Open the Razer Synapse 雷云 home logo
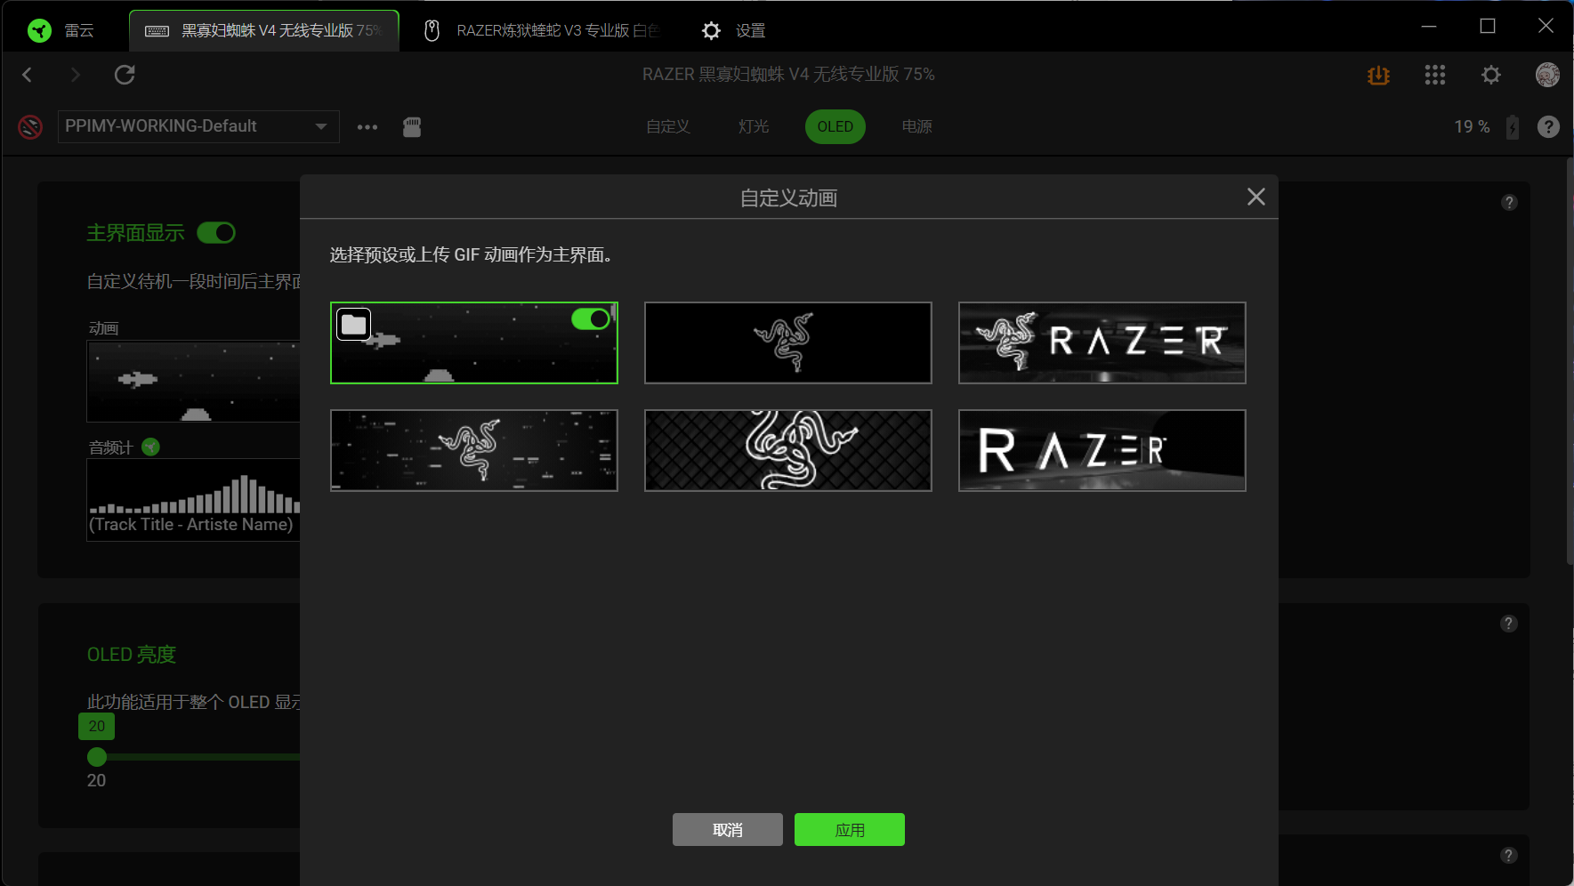This screenshot has width=1574, height=886. pos(39,31)
